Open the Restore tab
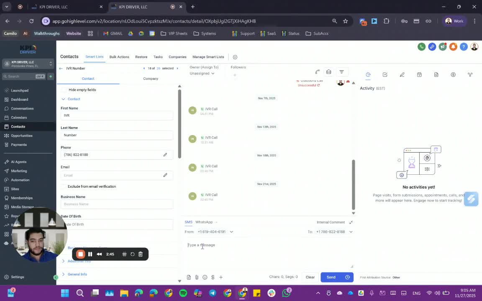 [x=141, y=57]
